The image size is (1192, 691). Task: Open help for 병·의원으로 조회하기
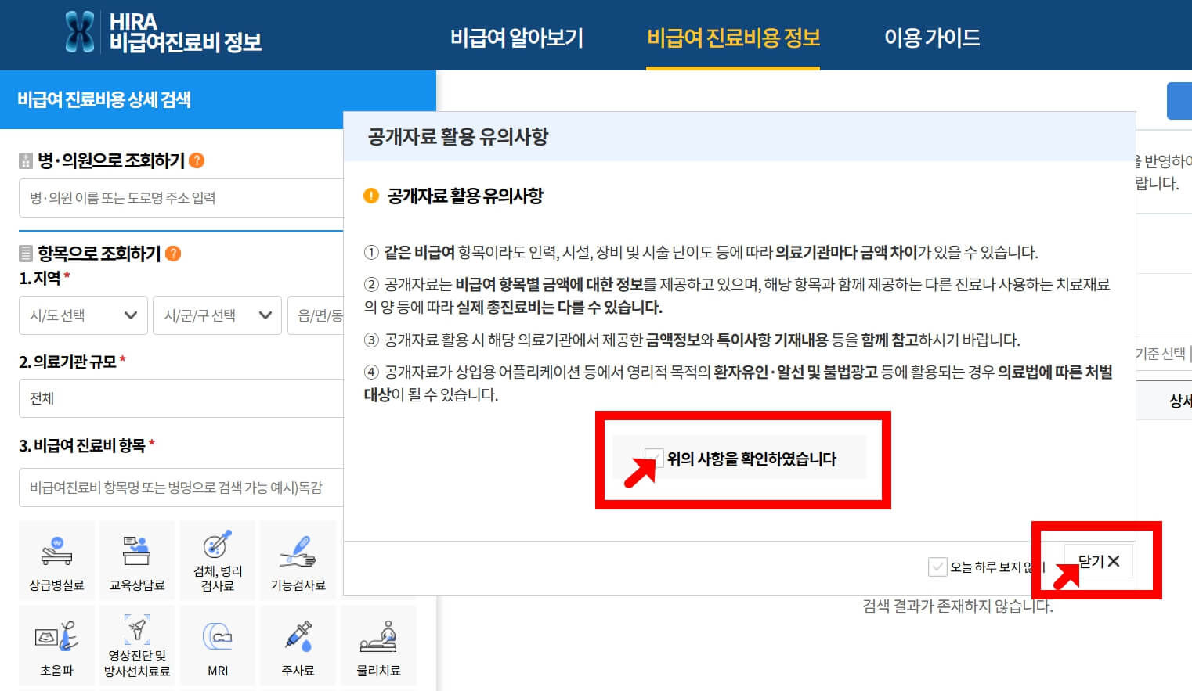(x=200, y=161)
